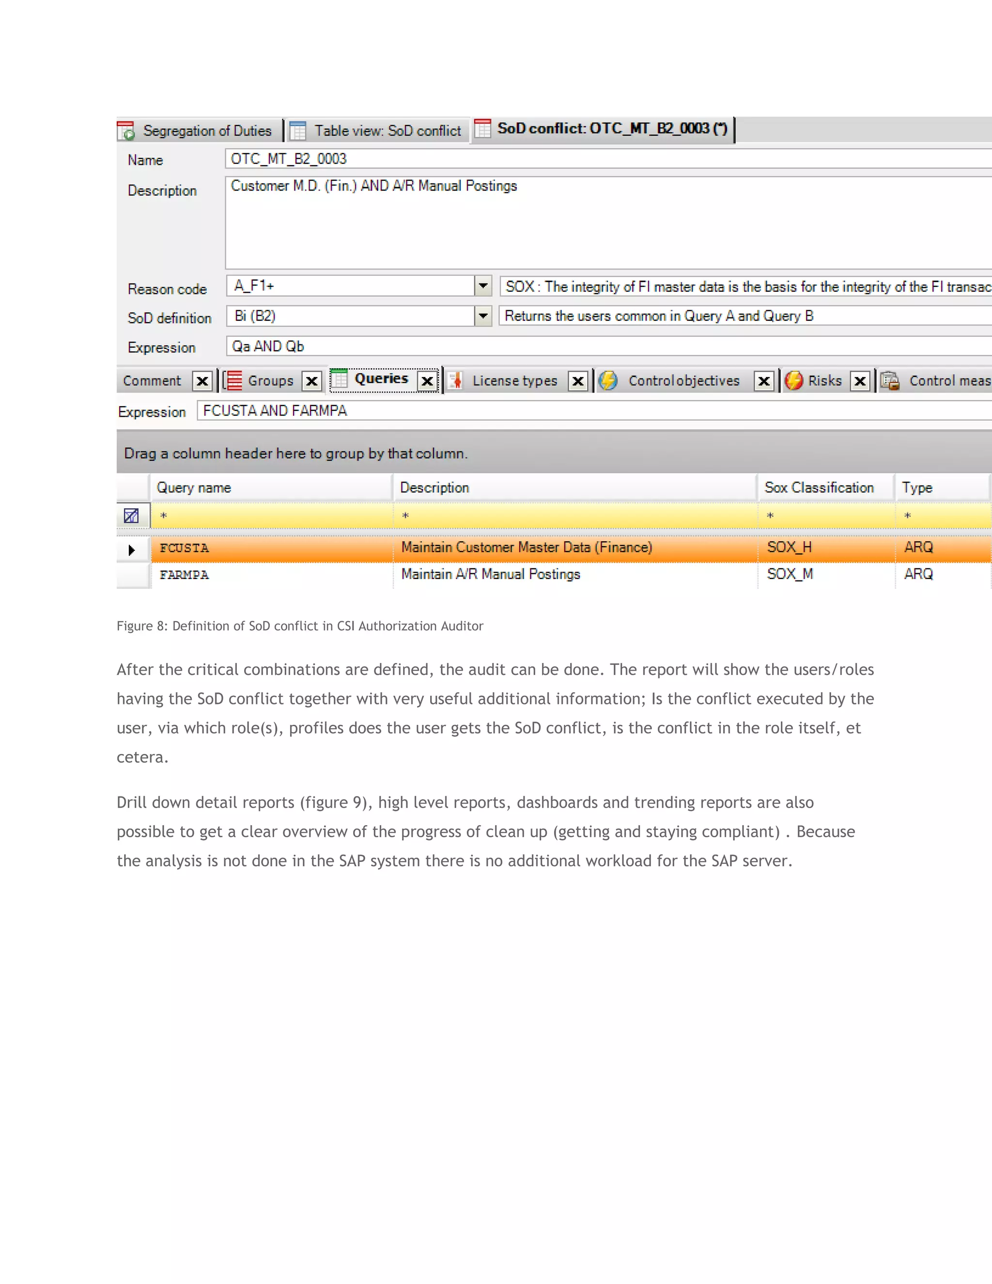Click the Control objectives lightning icon
Viewport: 992px width, 1284px height.
click(608, 381)
